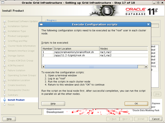165x123 pixels.
Task: Click the horizontal scrollbar thumb in scripts table
Action: tap(91, 66)
